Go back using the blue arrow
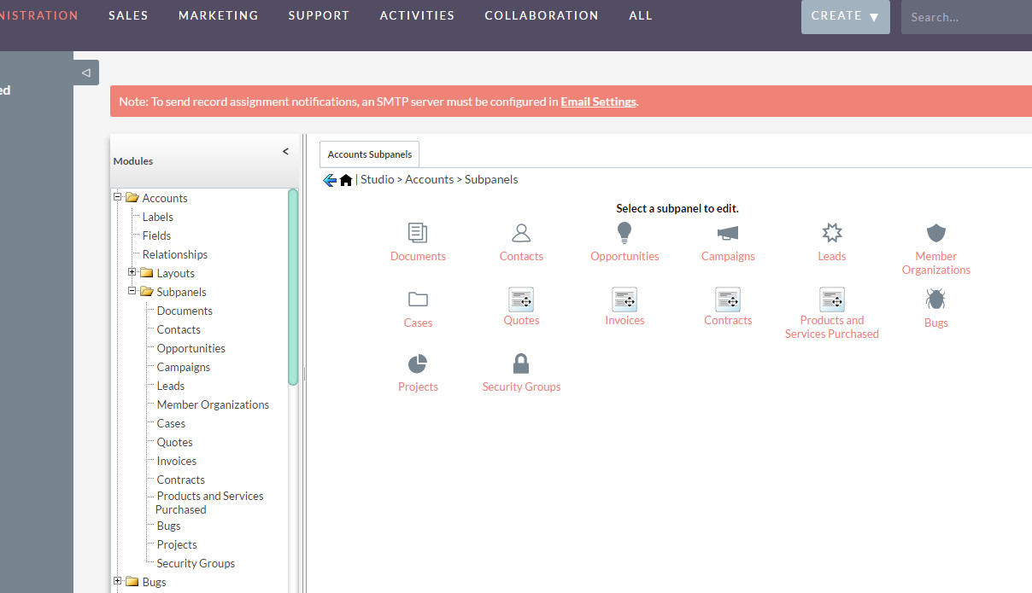 point(330,180)
